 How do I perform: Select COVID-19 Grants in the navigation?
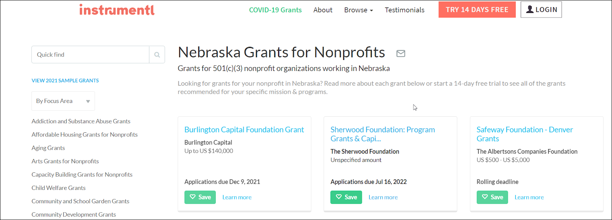point(275,10)
